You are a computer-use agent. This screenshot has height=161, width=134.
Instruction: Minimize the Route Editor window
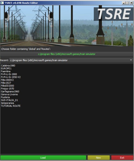124,3
